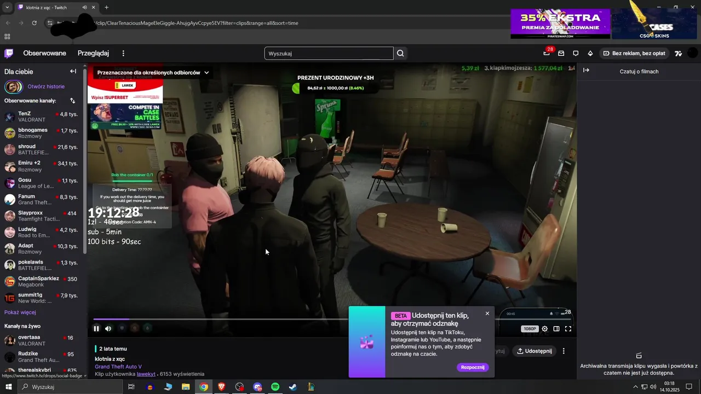The image size is (701, 394).
Task: Collapse the chat panel arrow
Action: [x=586, y=70]
